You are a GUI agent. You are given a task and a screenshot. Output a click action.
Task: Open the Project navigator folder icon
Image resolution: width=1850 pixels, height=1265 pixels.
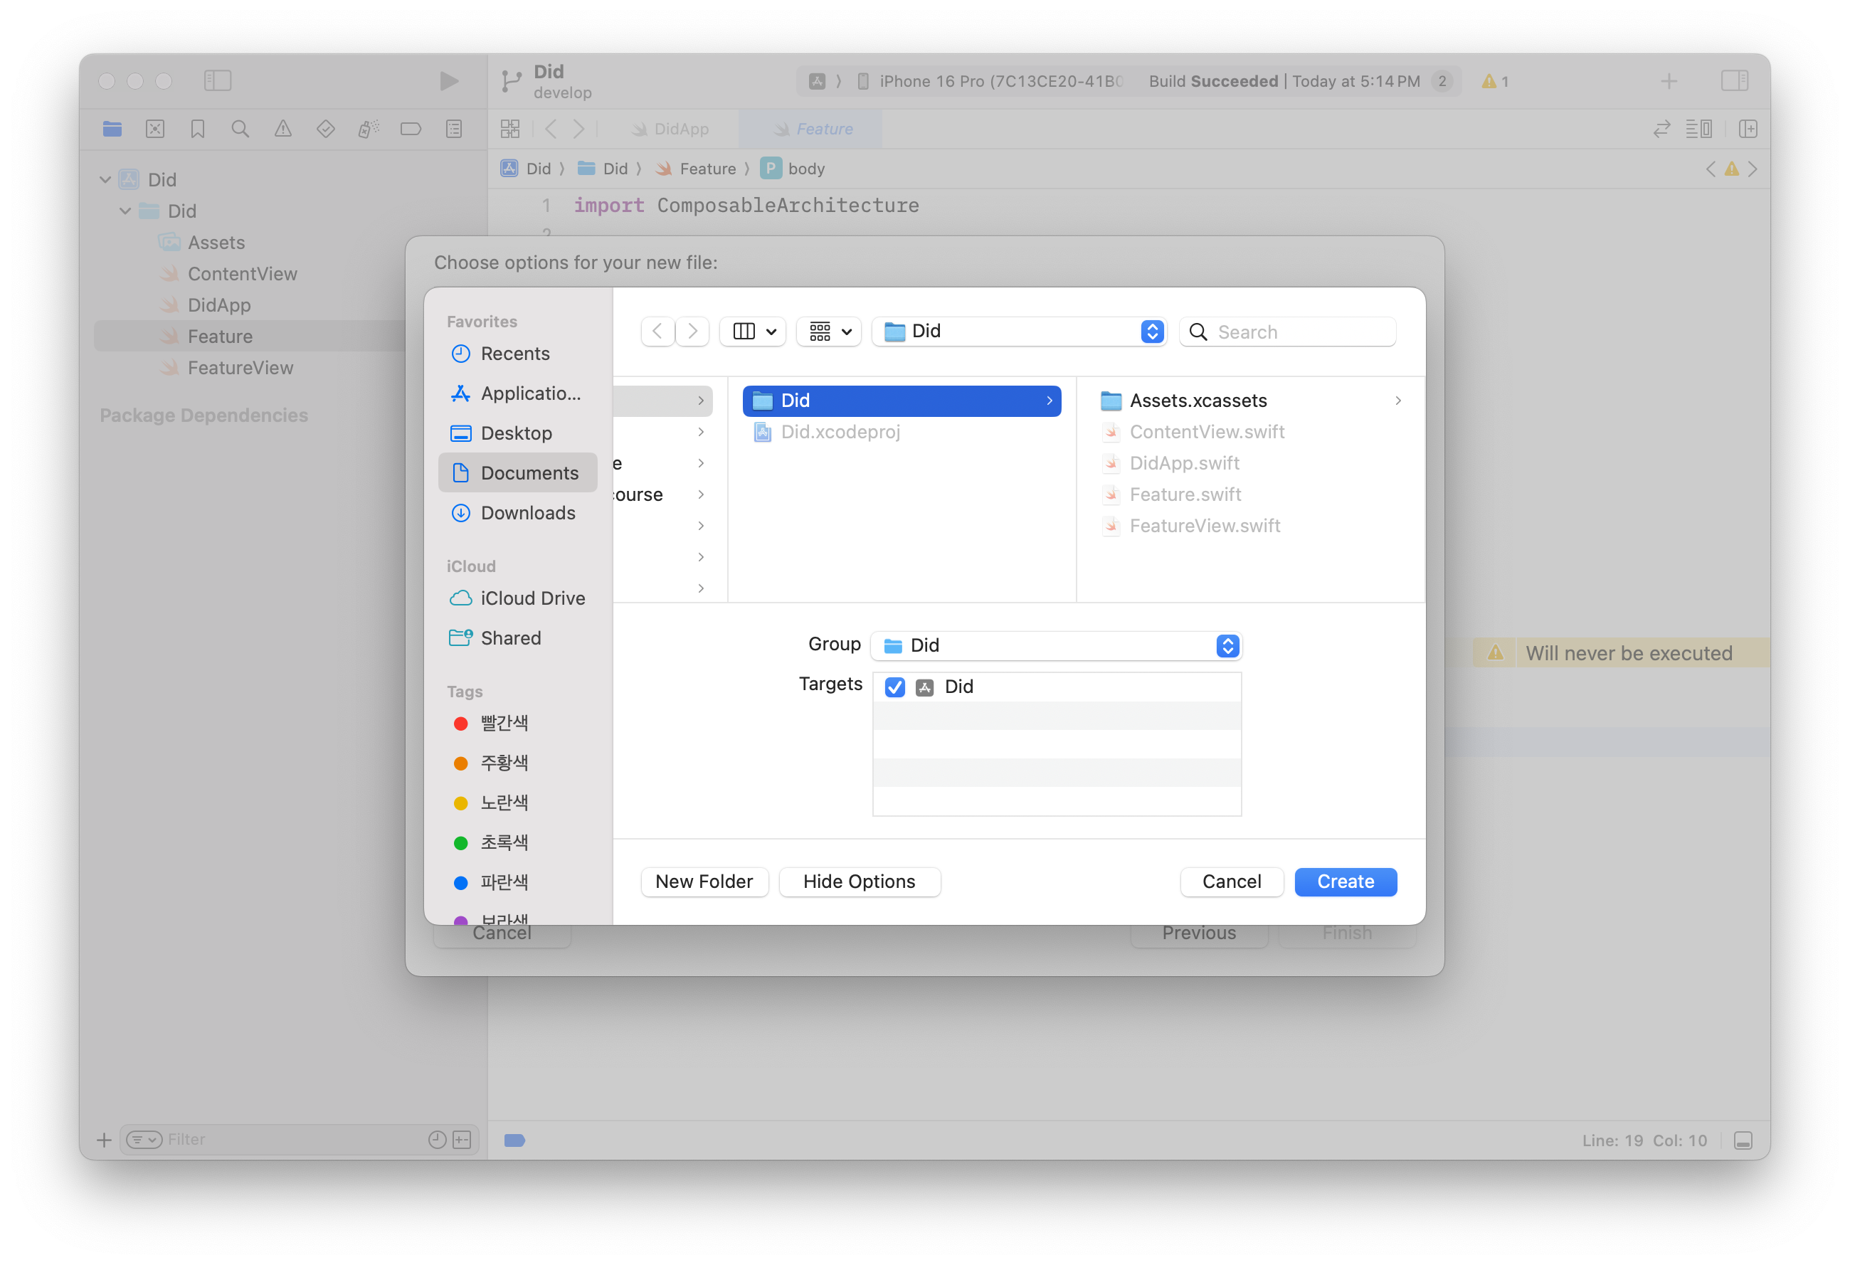(112, 129)
